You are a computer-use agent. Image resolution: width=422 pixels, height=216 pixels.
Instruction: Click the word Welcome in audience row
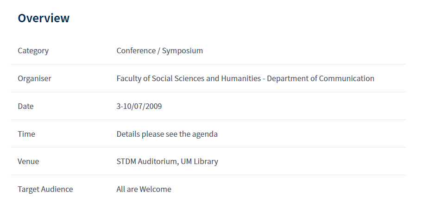(155, 189)
